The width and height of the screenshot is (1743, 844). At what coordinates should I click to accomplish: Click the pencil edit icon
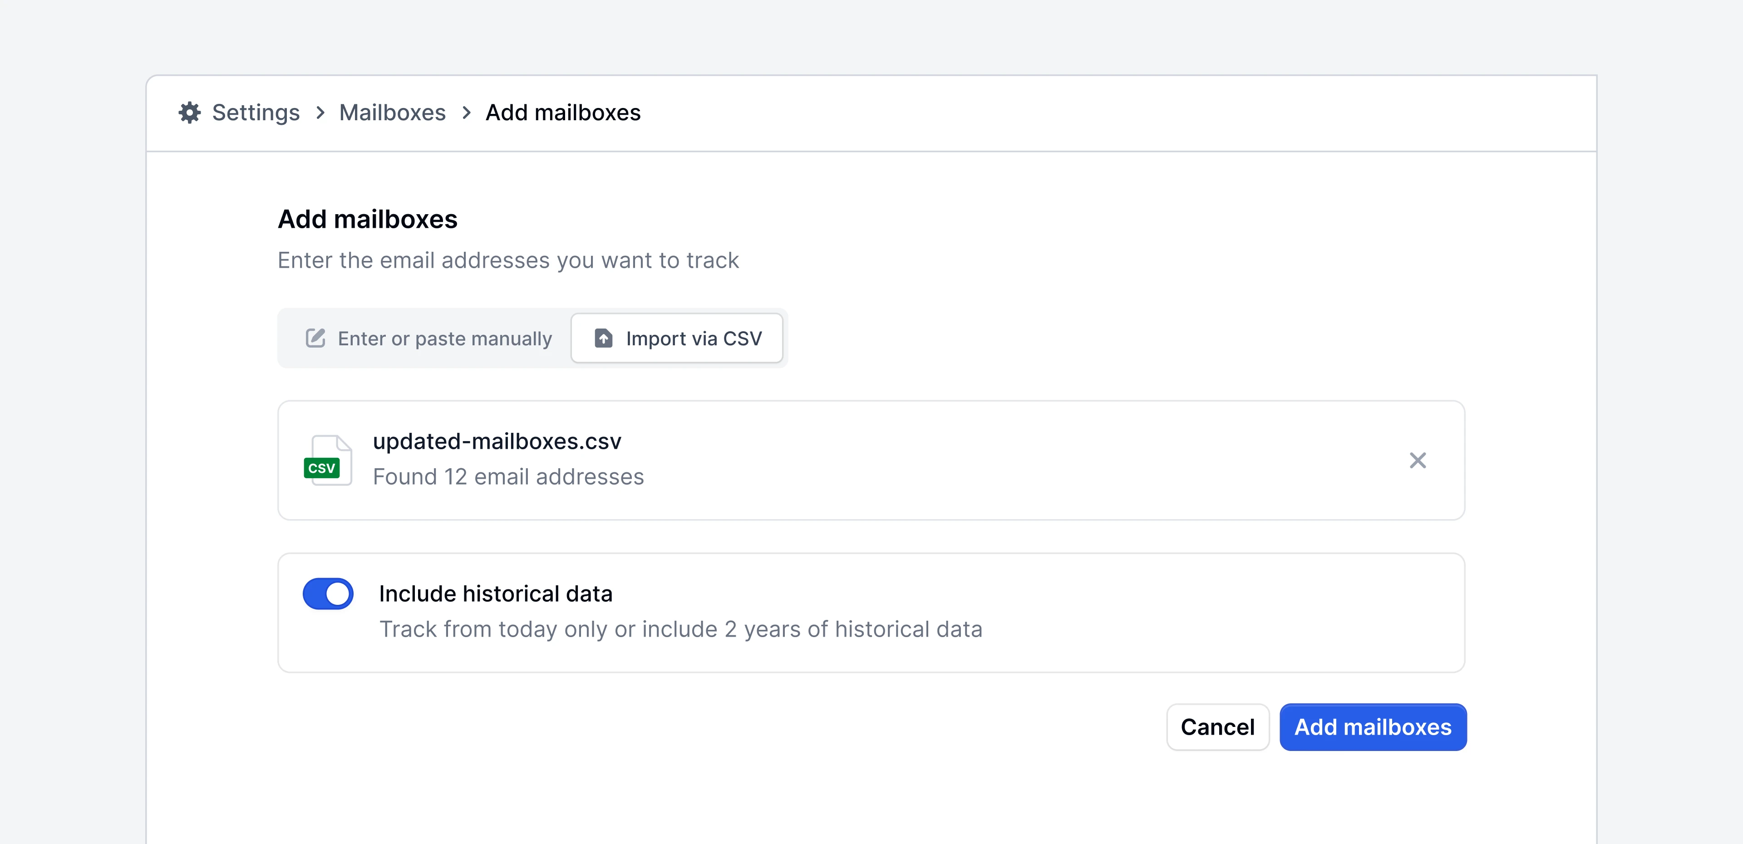(315, 338)
